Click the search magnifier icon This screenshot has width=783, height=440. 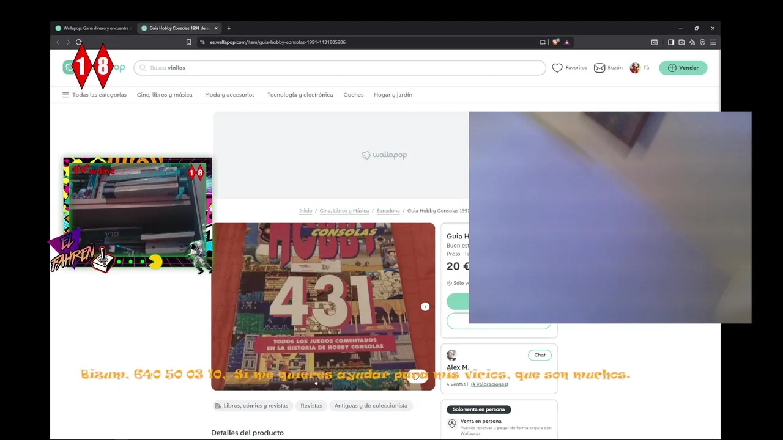pyautogui.click(x=143, y=68)
